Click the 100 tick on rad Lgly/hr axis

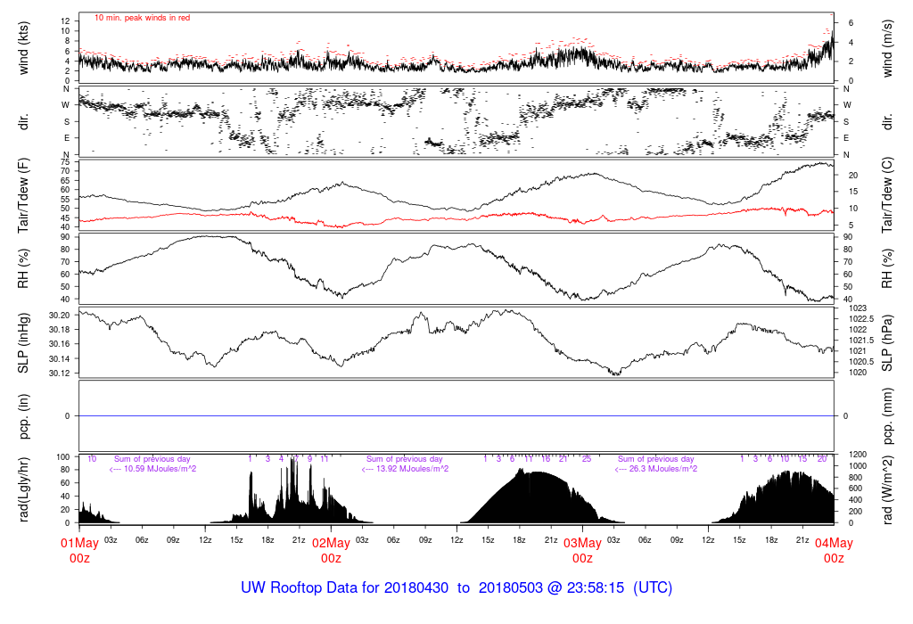click(x=63, y=457)
